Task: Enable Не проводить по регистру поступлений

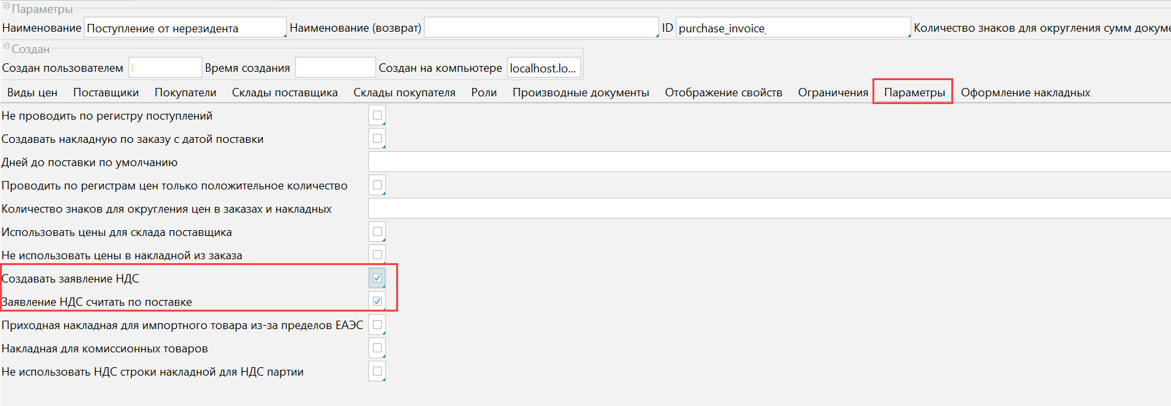Action: pos(377,116)
